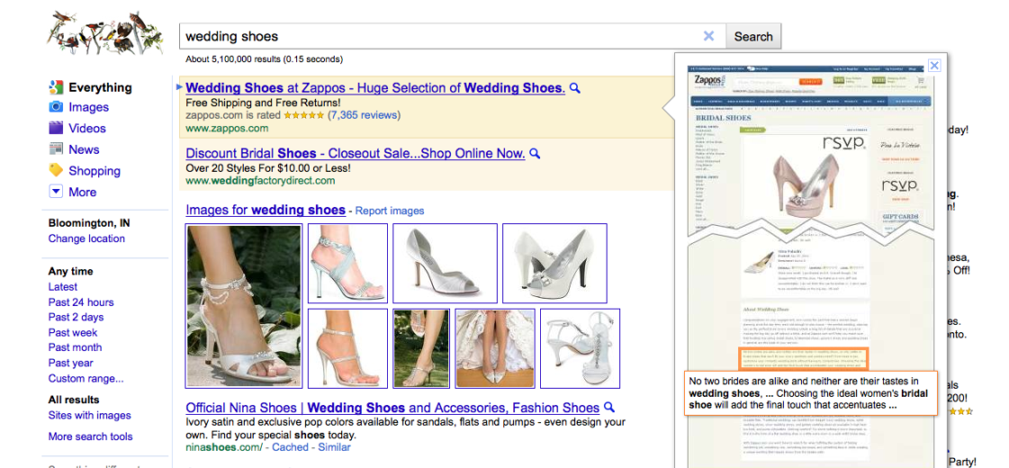1009x468 pixels.
Task: Click the Change location link
Action: 86,238
